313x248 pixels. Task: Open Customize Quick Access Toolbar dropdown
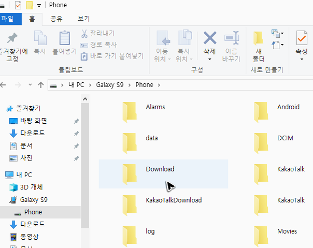39,6
